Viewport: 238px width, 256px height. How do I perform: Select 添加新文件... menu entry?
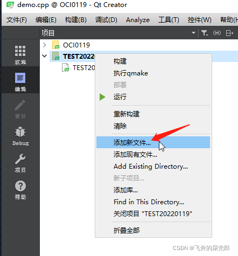point(153,142)
